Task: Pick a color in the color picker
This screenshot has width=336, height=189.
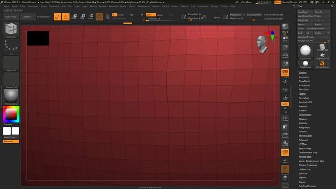Action: point(11,114)
